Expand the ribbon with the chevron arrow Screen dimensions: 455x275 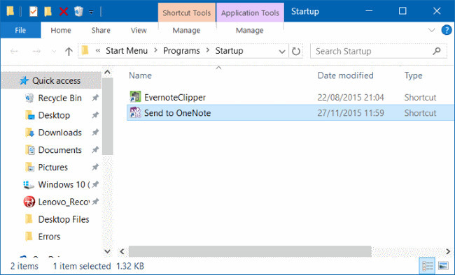coord(431,30)
